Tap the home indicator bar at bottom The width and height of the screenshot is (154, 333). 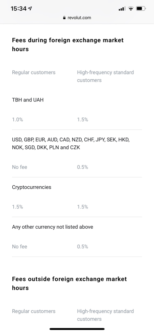[x=77, y=329]
